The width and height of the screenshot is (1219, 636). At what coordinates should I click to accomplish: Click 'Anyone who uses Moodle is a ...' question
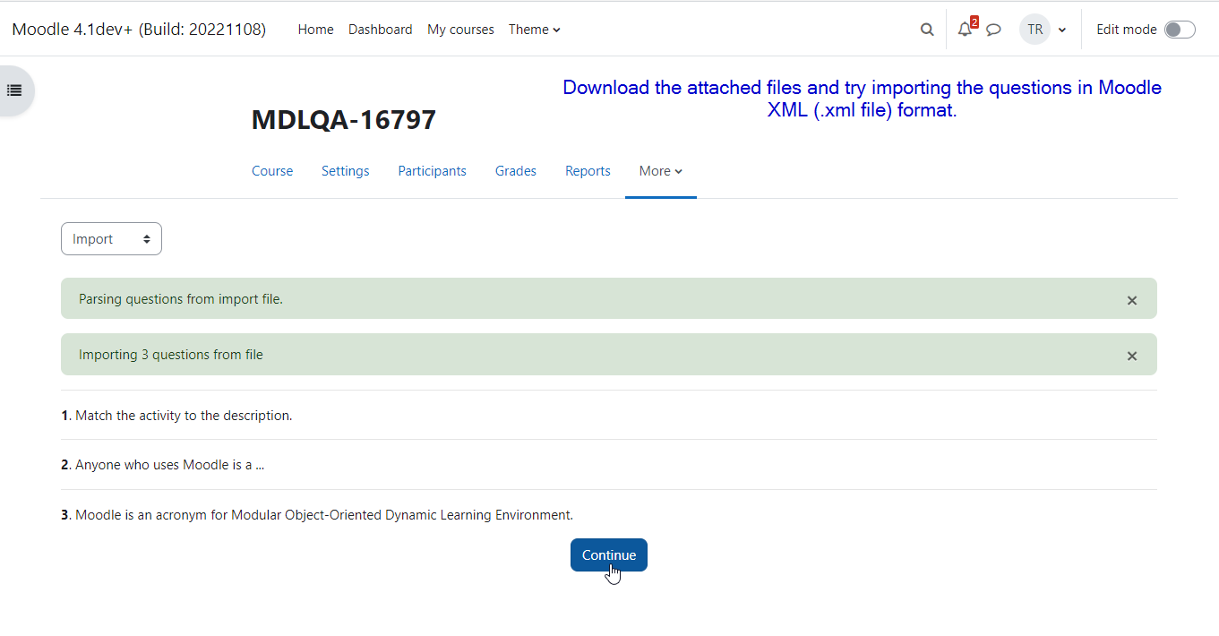pyautogui.click(x=169, y=465)
